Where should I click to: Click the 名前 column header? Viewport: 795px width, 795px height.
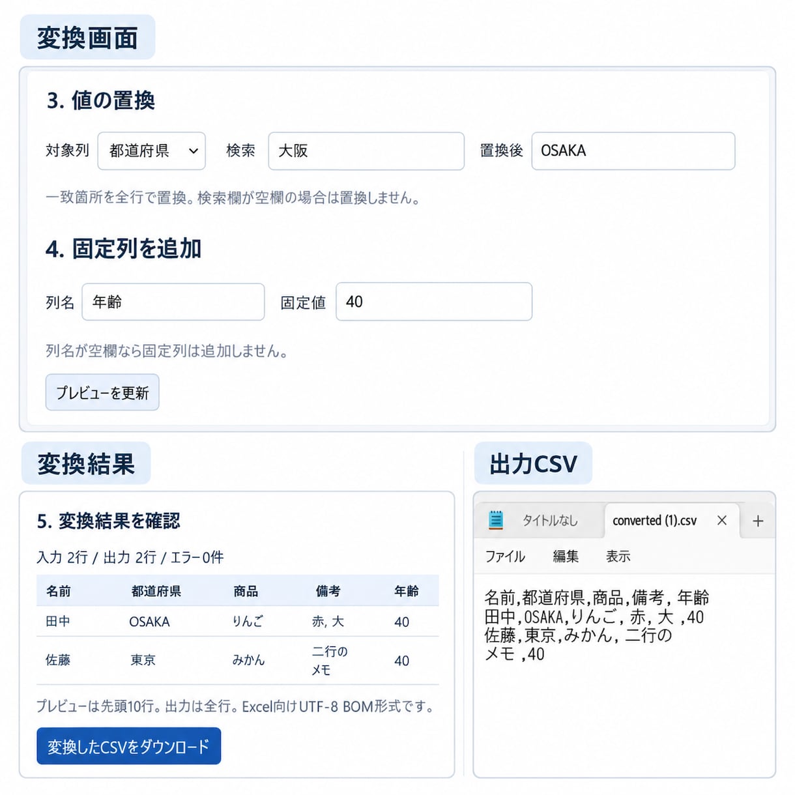(58, 591)
